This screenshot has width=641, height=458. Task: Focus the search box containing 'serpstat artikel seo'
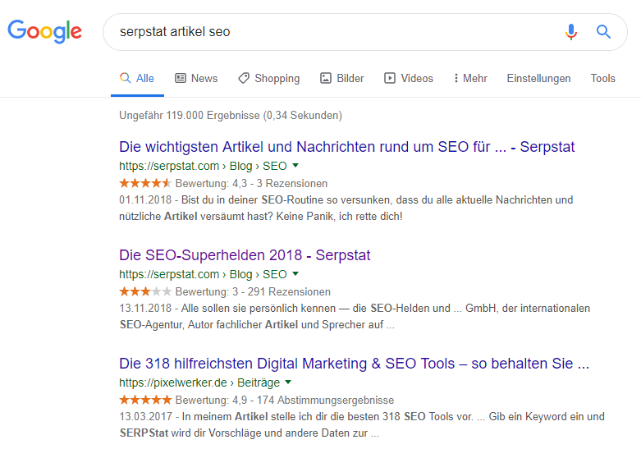tap(365, 32)
